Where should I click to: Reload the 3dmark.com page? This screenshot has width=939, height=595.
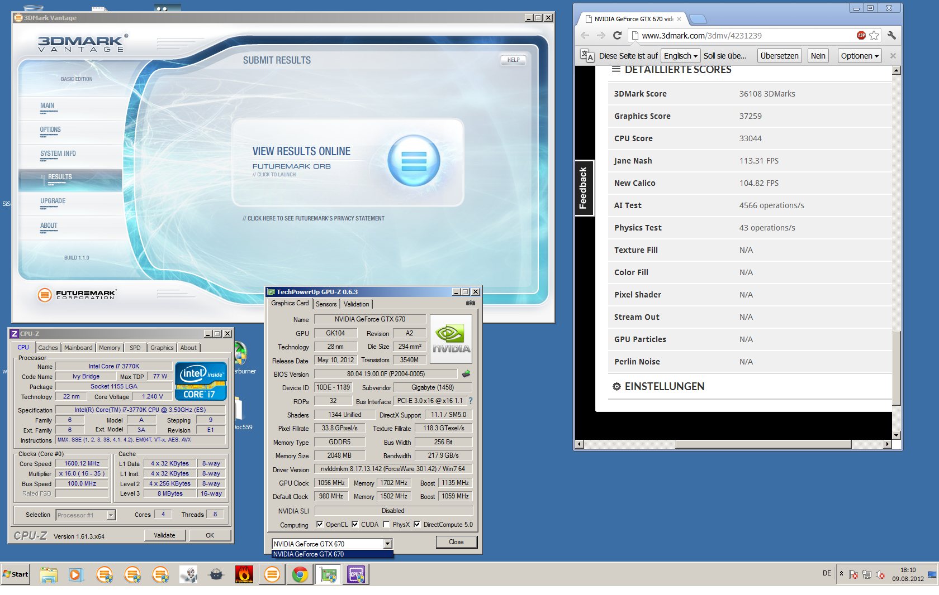[x=618, y=35]
